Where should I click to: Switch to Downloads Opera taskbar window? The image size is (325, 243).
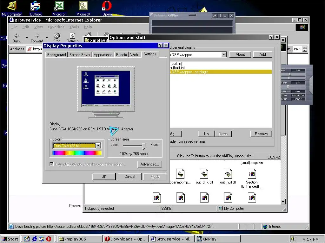126,239
